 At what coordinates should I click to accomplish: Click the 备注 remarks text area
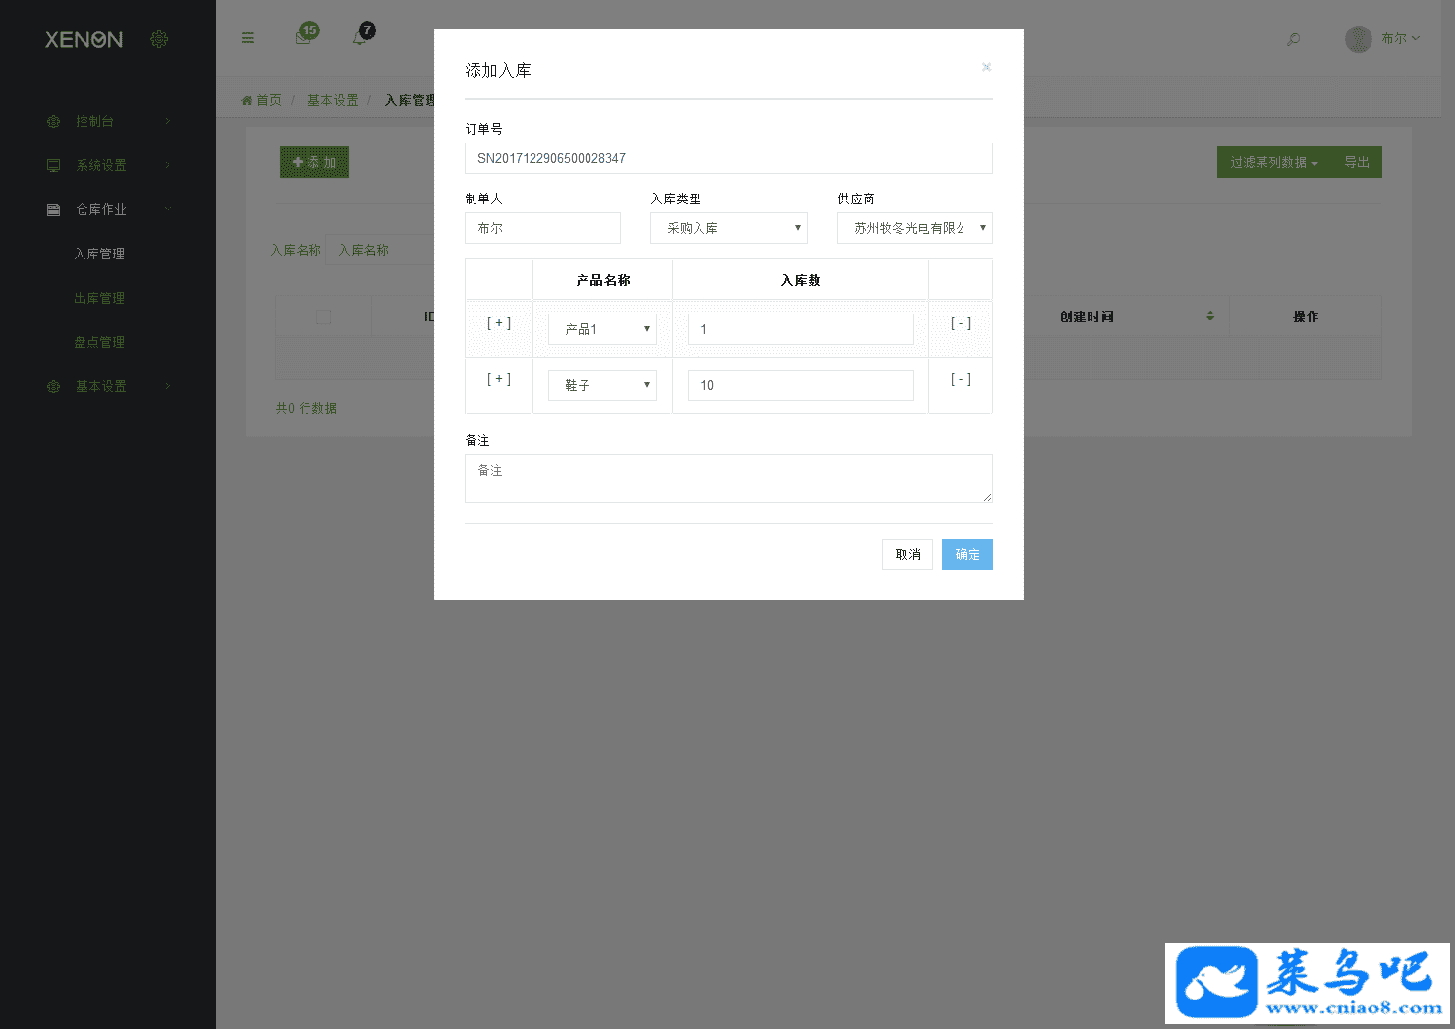coord(728,479)
